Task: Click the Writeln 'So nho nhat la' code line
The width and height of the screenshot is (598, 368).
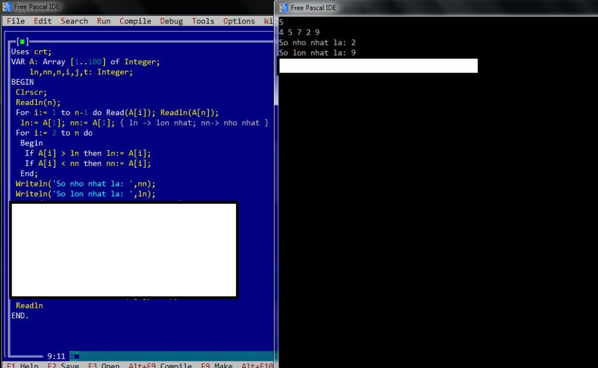Action: (85, 183)
